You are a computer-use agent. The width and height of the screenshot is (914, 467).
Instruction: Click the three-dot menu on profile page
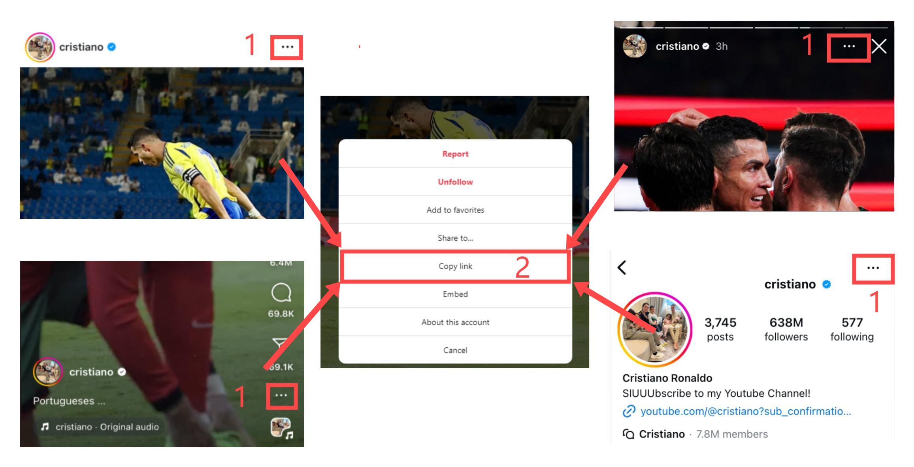point(874,267)
